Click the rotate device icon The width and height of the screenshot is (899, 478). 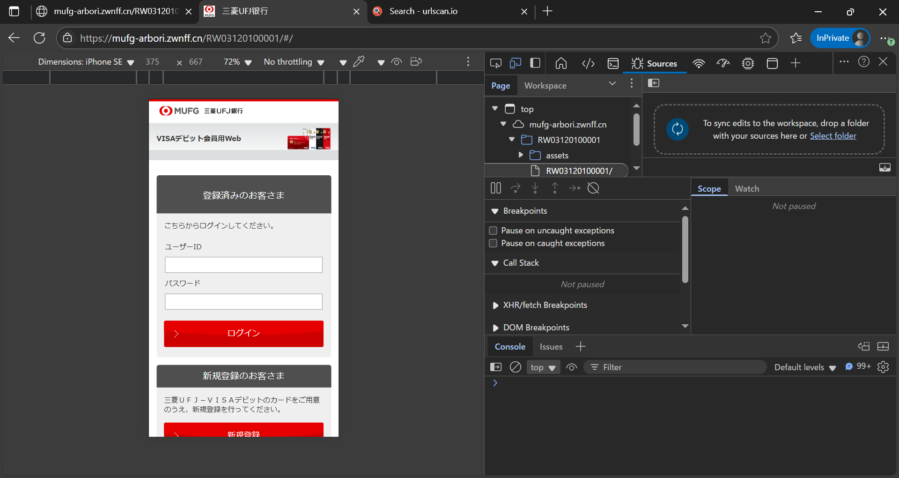[x=416, y=62]
